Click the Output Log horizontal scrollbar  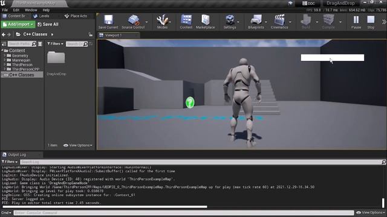105,207
